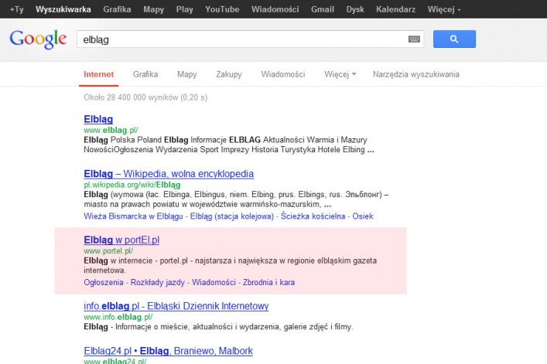Select Wyszukiwarka in the top bar
Screen dimensions: 547x364
[63, 9]
